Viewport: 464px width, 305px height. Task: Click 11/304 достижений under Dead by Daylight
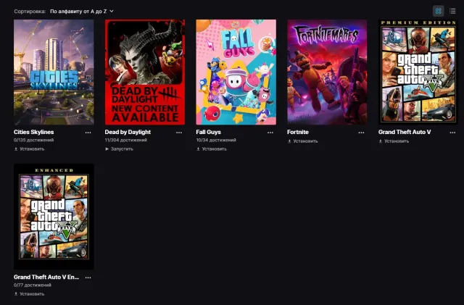click(125, 140)
